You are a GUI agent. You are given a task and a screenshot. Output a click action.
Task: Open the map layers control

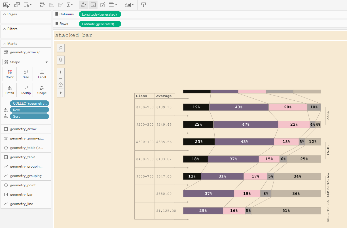[x=61, y=60]
